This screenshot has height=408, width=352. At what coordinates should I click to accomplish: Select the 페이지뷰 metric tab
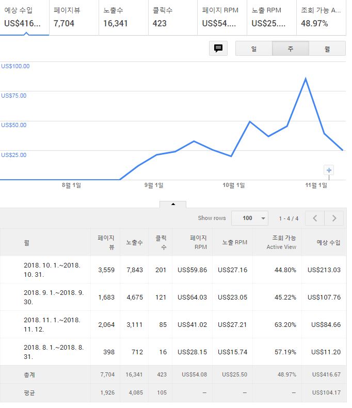pos(74,17)
